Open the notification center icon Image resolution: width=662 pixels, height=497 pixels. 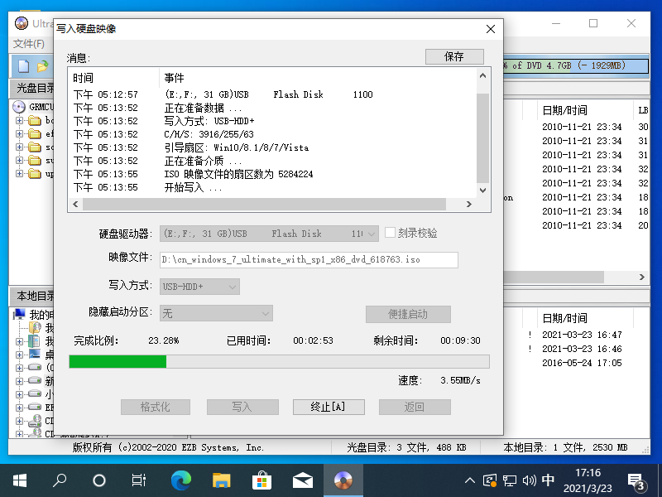pyautogui.click(x=637, y=480)
